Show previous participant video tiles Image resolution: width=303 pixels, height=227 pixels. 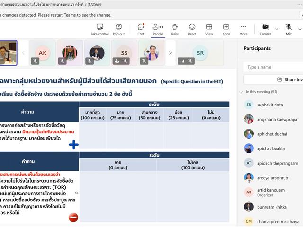(x=23, y=53)
